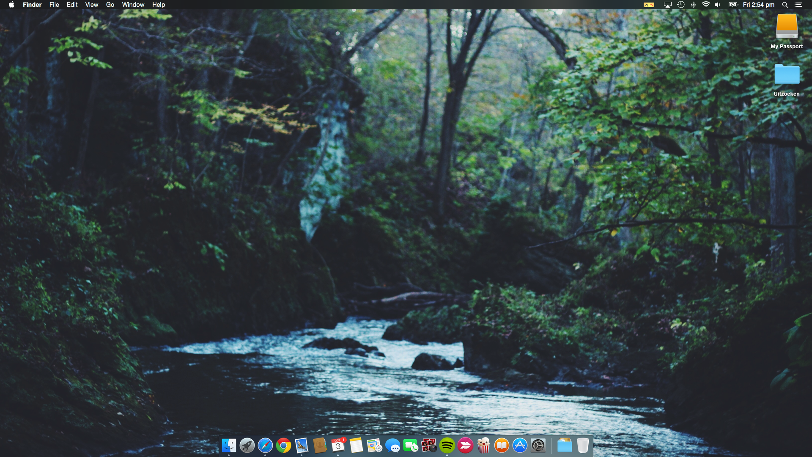Open the Time Machine status menu
This screenshot has width=812, height=457.
[680, 5]
